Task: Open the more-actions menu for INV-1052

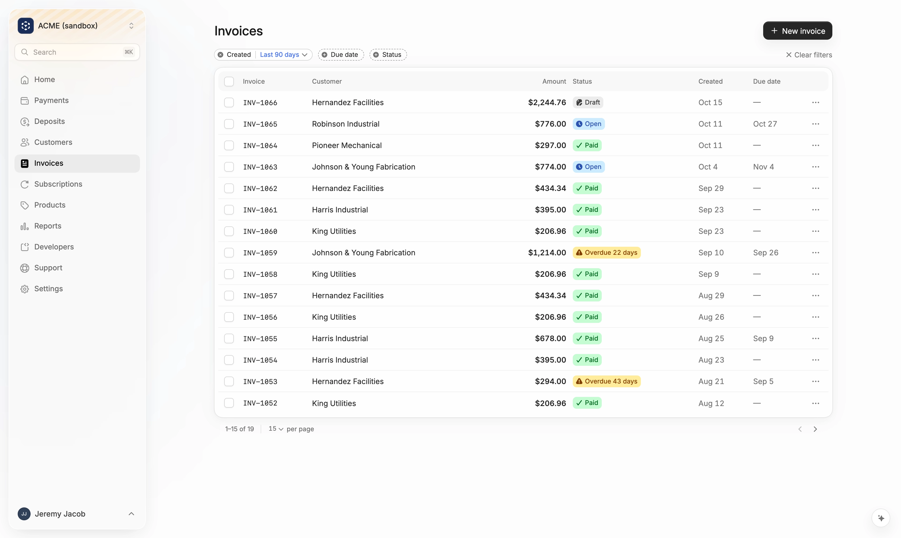Action: coord(815,403)
